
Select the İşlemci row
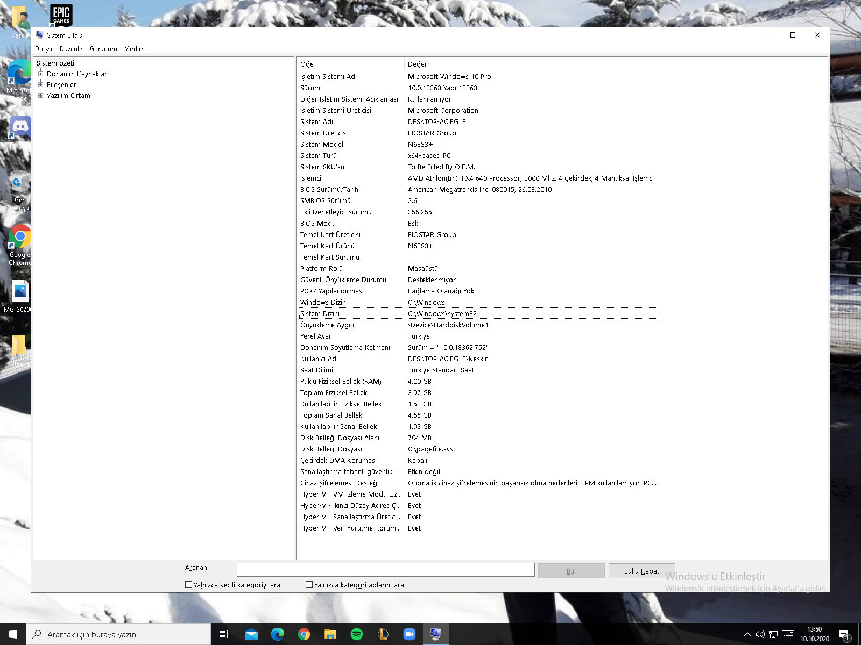pos(479,178)
